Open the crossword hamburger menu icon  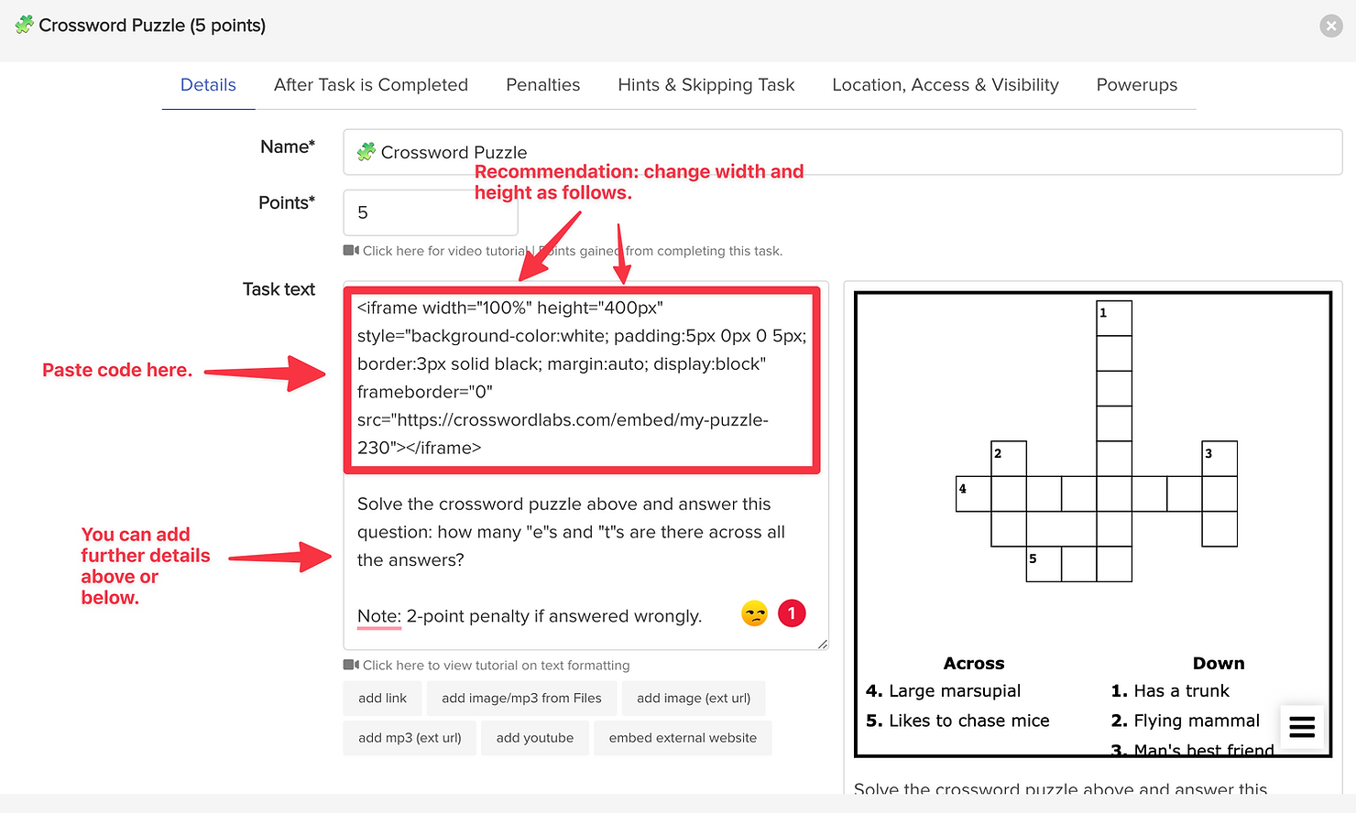[x=1302, y=727]
